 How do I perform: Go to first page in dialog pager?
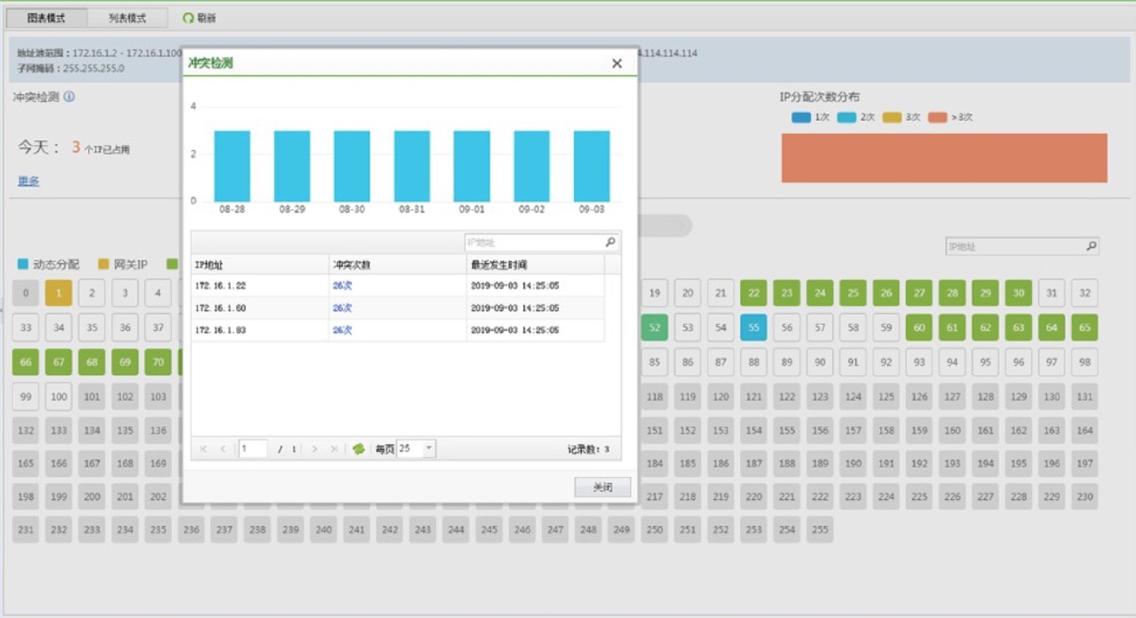[204, 449]
